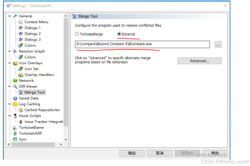250x166 pixels.
Task: Click the Dialogs 3 icon
Action: click(x=21, y=39)
